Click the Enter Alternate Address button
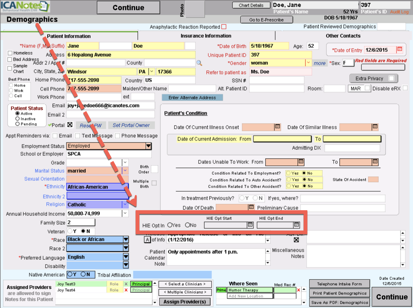This screenshot has height=308, width=413. [x=192, y=98]
